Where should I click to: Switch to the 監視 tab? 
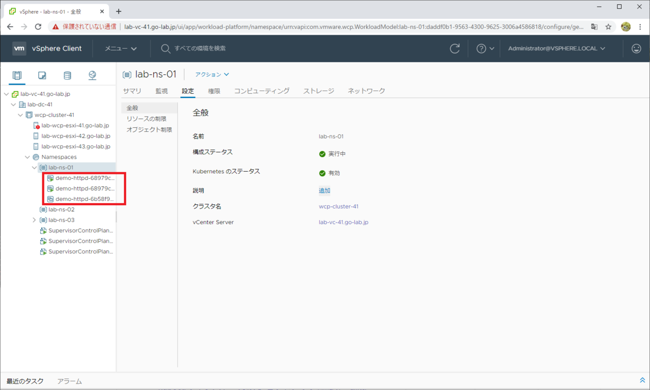click(x=161, y=90)
